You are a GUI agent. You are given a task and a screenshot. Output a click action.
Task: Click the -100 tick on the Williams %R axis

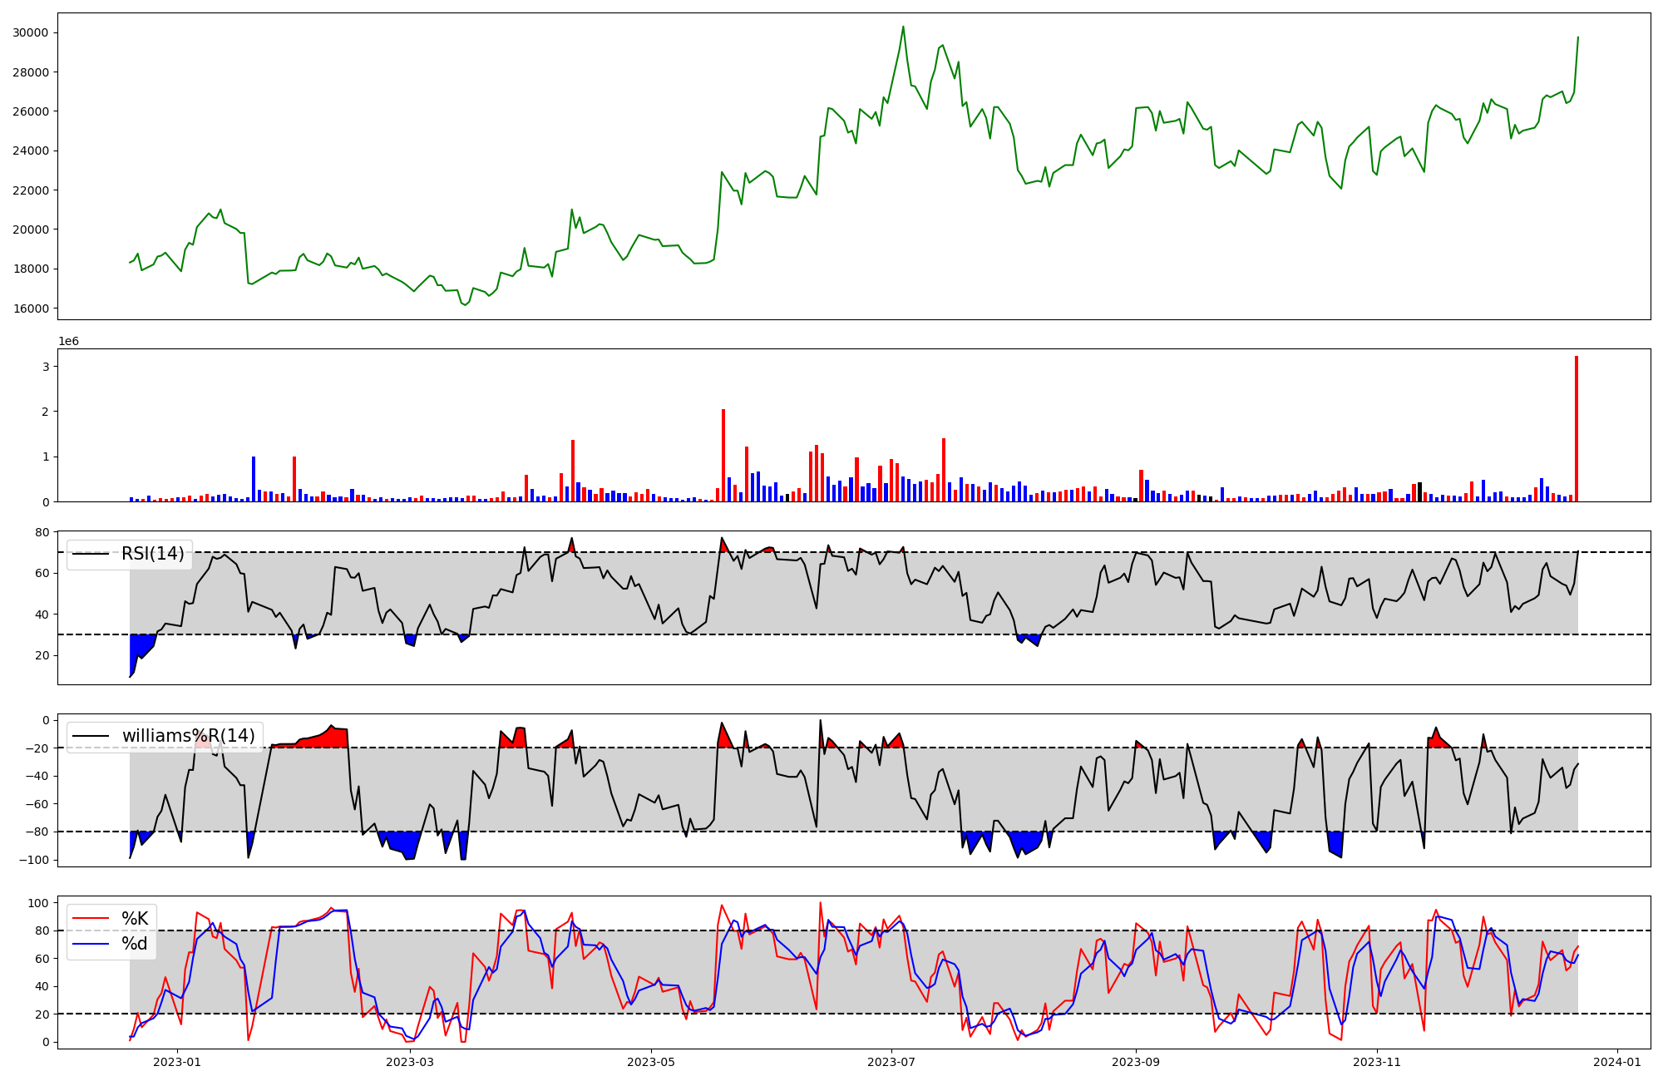pyautogui.click(x=36, y=860)
